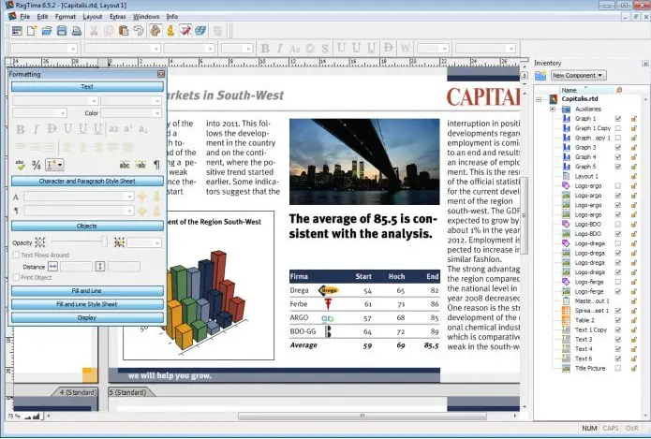Paste using the clipboard icon
Image resolution: width=651 pixels, height=439 pixels.
[124, 31]
